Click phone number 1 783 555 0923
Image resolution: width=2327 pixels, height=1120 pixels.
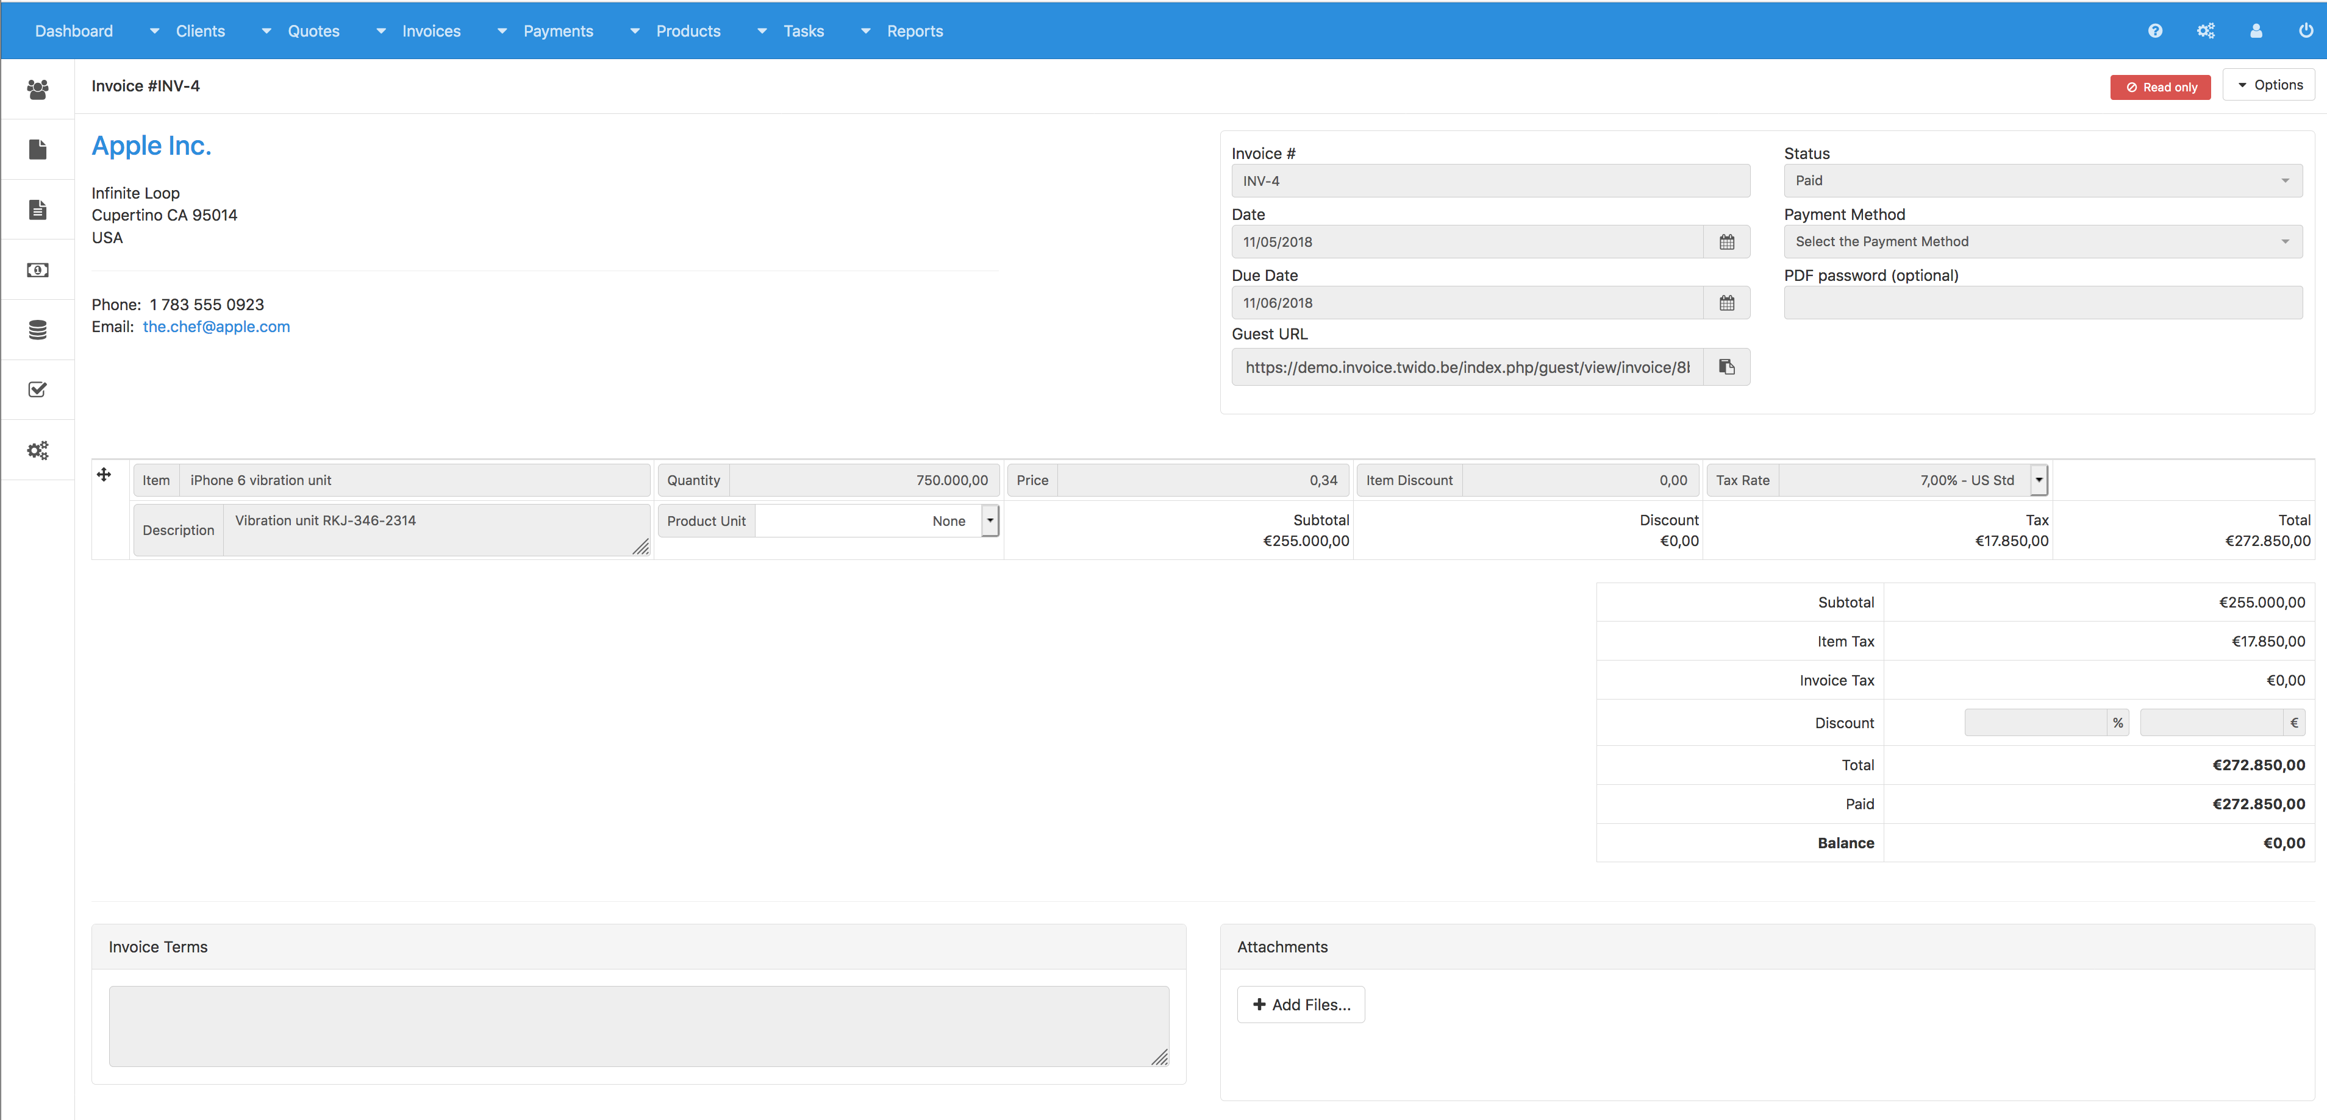tap(207, 305)
